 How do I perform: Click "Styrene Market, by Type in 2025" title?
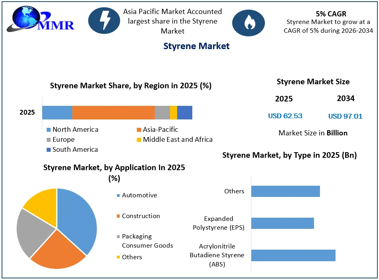pyautogui.click(x=290, y=155)
